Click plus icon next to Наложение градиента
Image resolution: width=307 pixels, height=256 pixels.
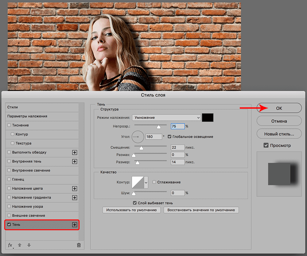[74, 198]
